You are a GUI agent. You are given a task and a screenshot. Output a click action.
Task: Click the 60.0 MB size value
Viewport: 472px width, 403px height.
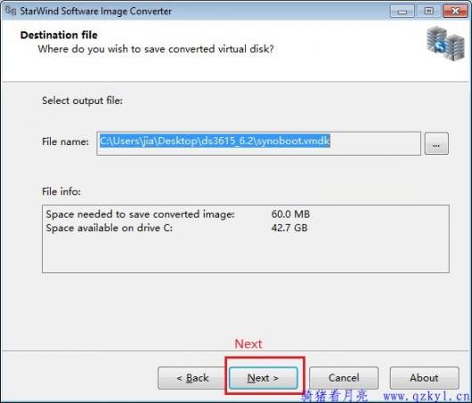click(290, 214)
